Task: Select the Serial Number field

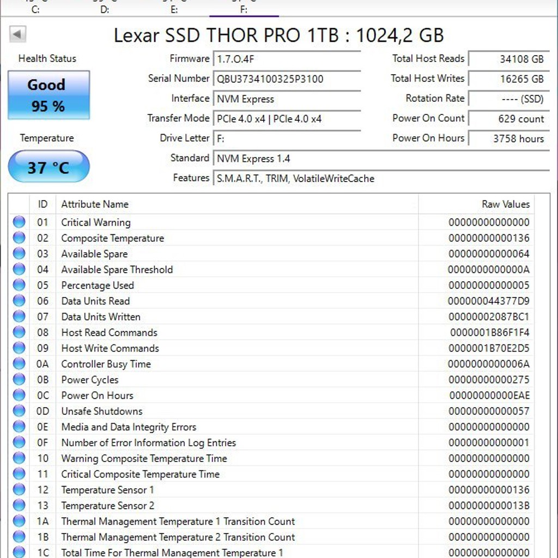Action: (x=287, y=78)
